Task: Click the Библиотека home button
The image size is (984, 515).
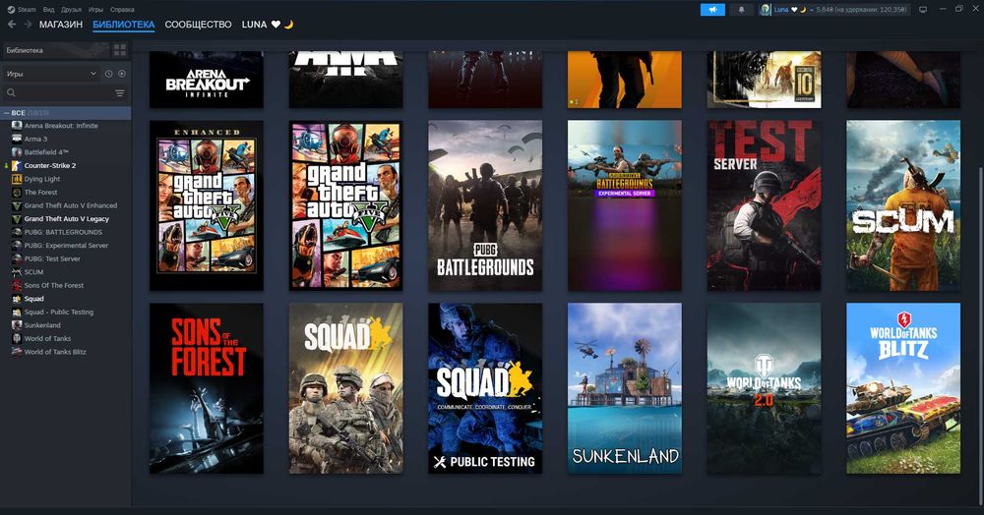Action: click(x=56, y=50)
